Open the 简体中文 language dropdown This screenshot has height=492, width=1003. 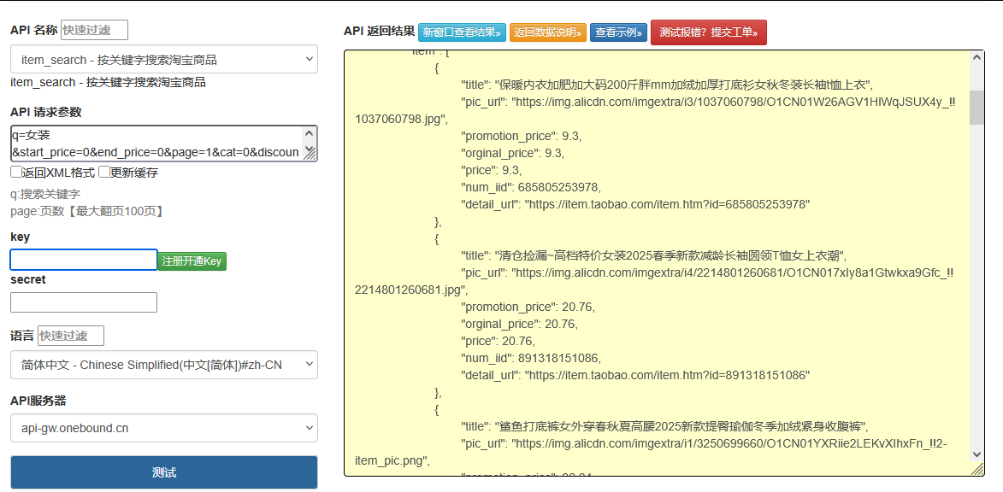click(164, 365)
